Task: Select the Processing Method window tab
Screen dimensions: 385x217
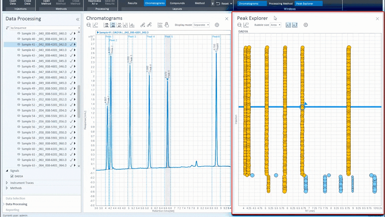Action: tap(280, 4)
